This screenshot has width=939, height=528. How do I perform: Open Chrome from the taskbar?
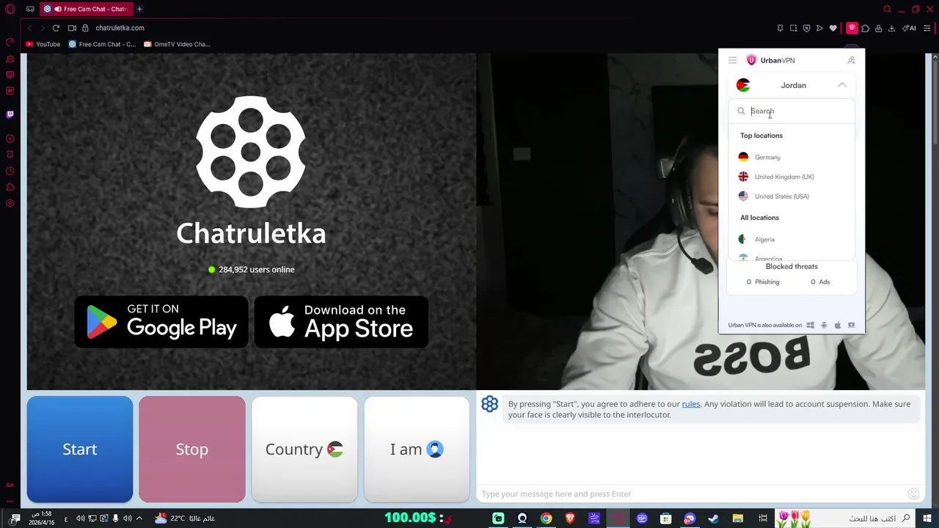coord(546,518)
